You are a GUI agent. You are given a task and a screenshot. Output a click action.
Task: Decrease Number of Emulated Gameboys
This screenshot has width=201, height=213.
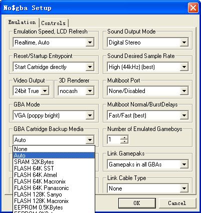pyautogui.click(x=124, y=141)
